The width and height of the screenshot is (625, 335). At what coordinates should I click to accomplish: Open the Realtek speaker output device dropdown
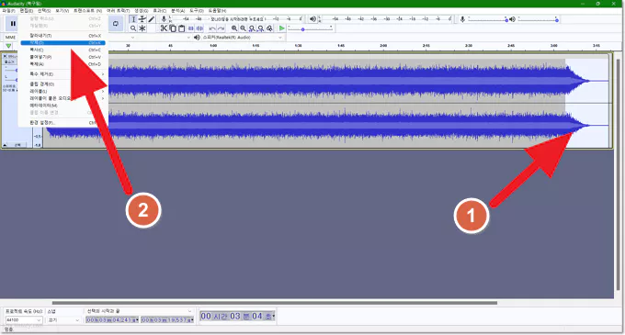tap(242, 38)
